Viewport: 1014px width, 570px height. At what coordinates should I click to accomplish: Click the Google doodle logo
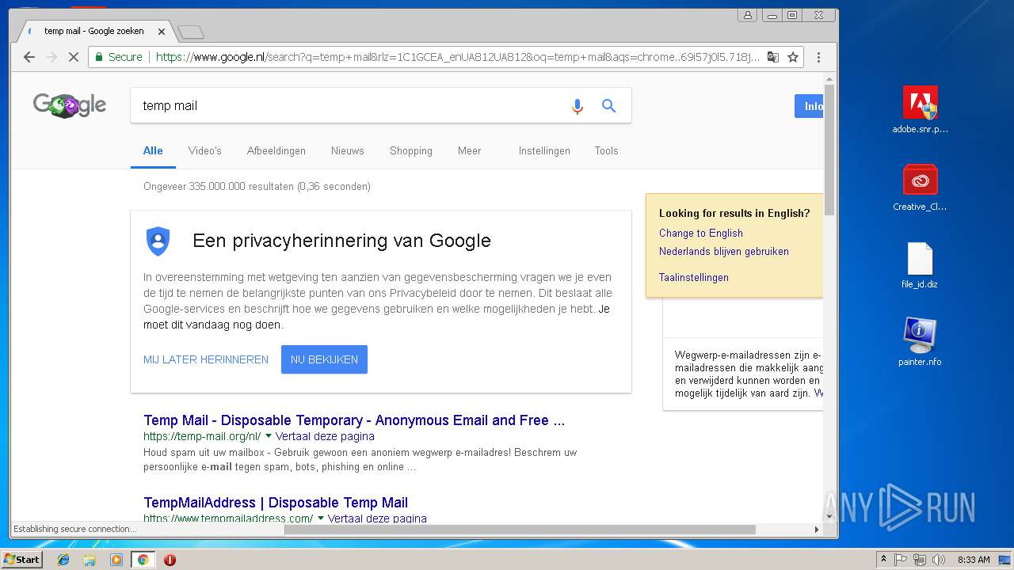click(x=70, y=105)
